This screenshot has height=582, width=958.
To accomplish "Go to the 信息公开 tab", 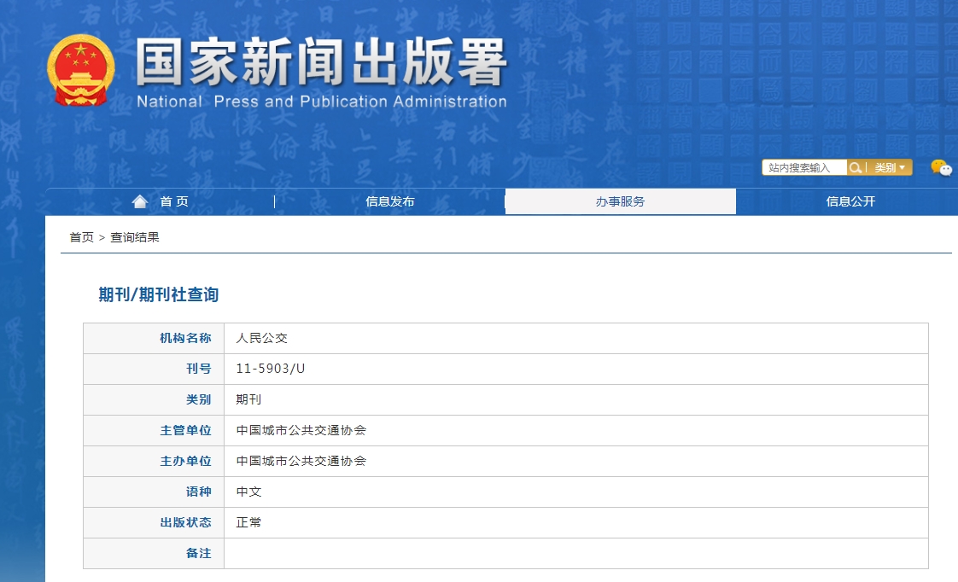I will pyautogui.click(x=850, y=201).
